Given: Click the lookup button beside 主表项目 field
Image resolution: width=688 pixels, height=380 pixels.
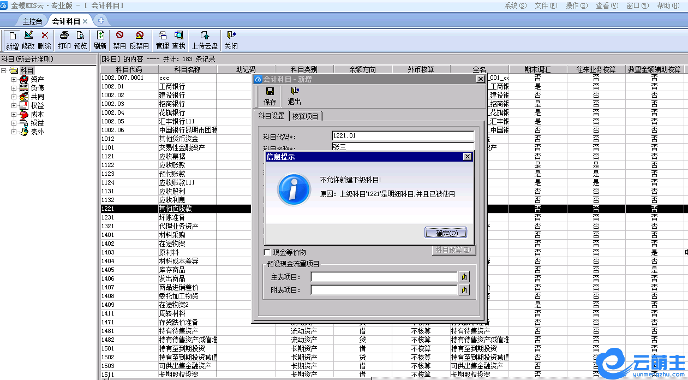Looking at the screenshot, I should point(464,277).
